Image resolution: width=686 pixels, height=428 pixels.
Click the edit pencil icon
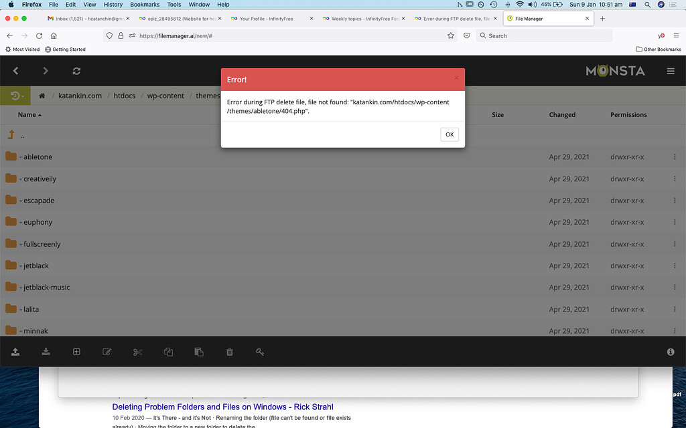point(107,352)
